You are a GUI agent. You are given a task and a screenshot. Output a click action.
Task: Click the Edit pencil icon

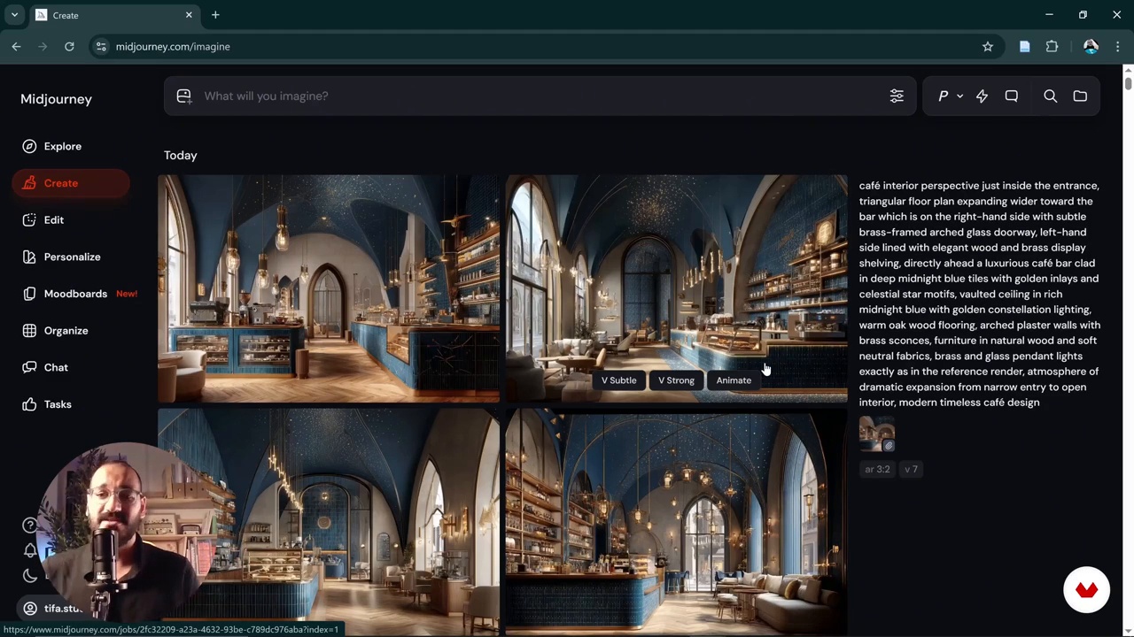[x=29, y=219]
